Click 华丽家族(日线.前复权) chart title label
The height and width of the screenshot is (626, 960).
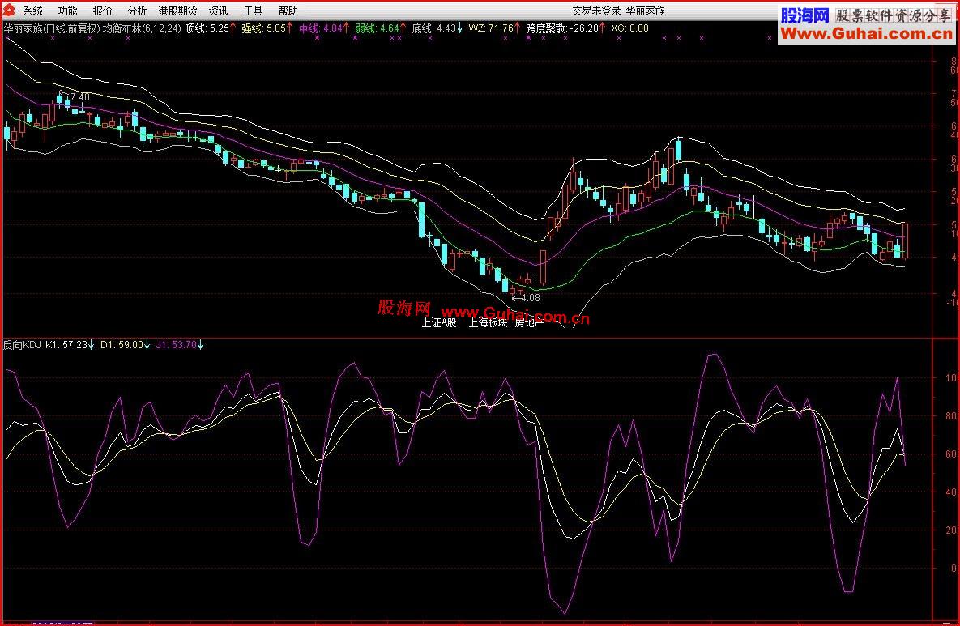[x=52, y=28]
